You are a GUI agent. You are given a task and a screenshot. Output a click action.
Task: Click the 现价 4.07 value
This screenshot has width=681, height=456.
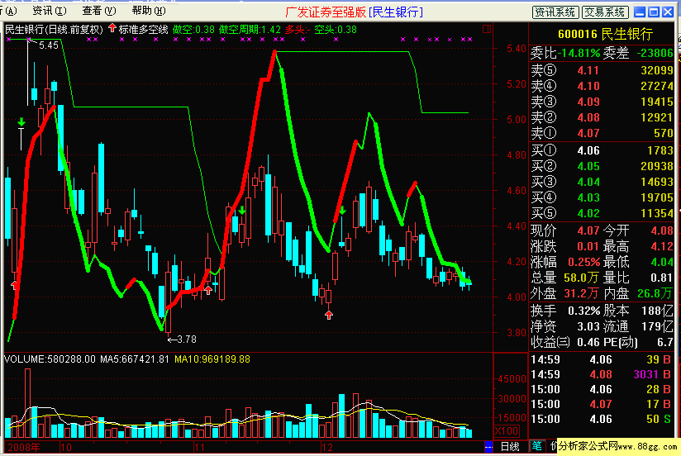tap(588, 230)
